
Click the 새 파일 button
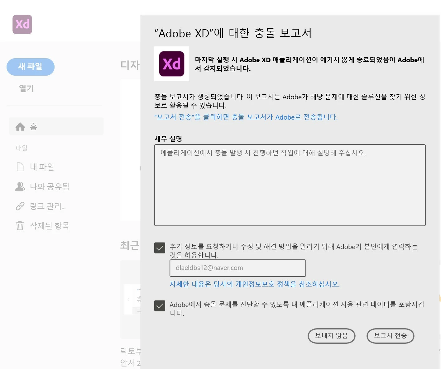[31, 67]
